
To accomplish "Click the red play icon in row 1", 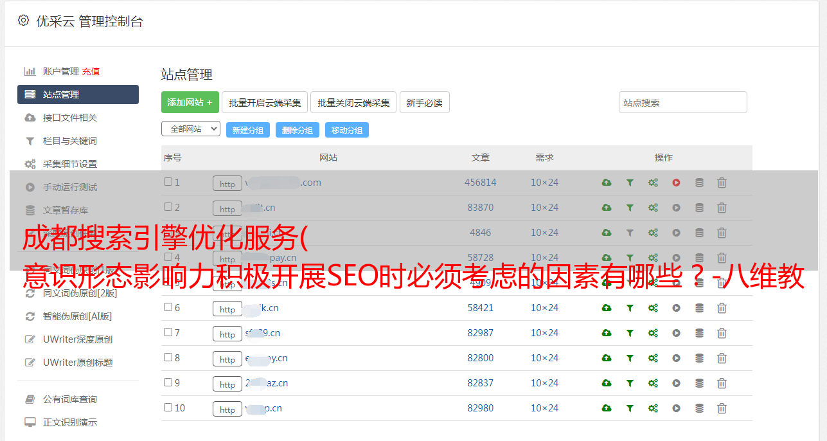I will pyautogui.click(x=676, y=183).
